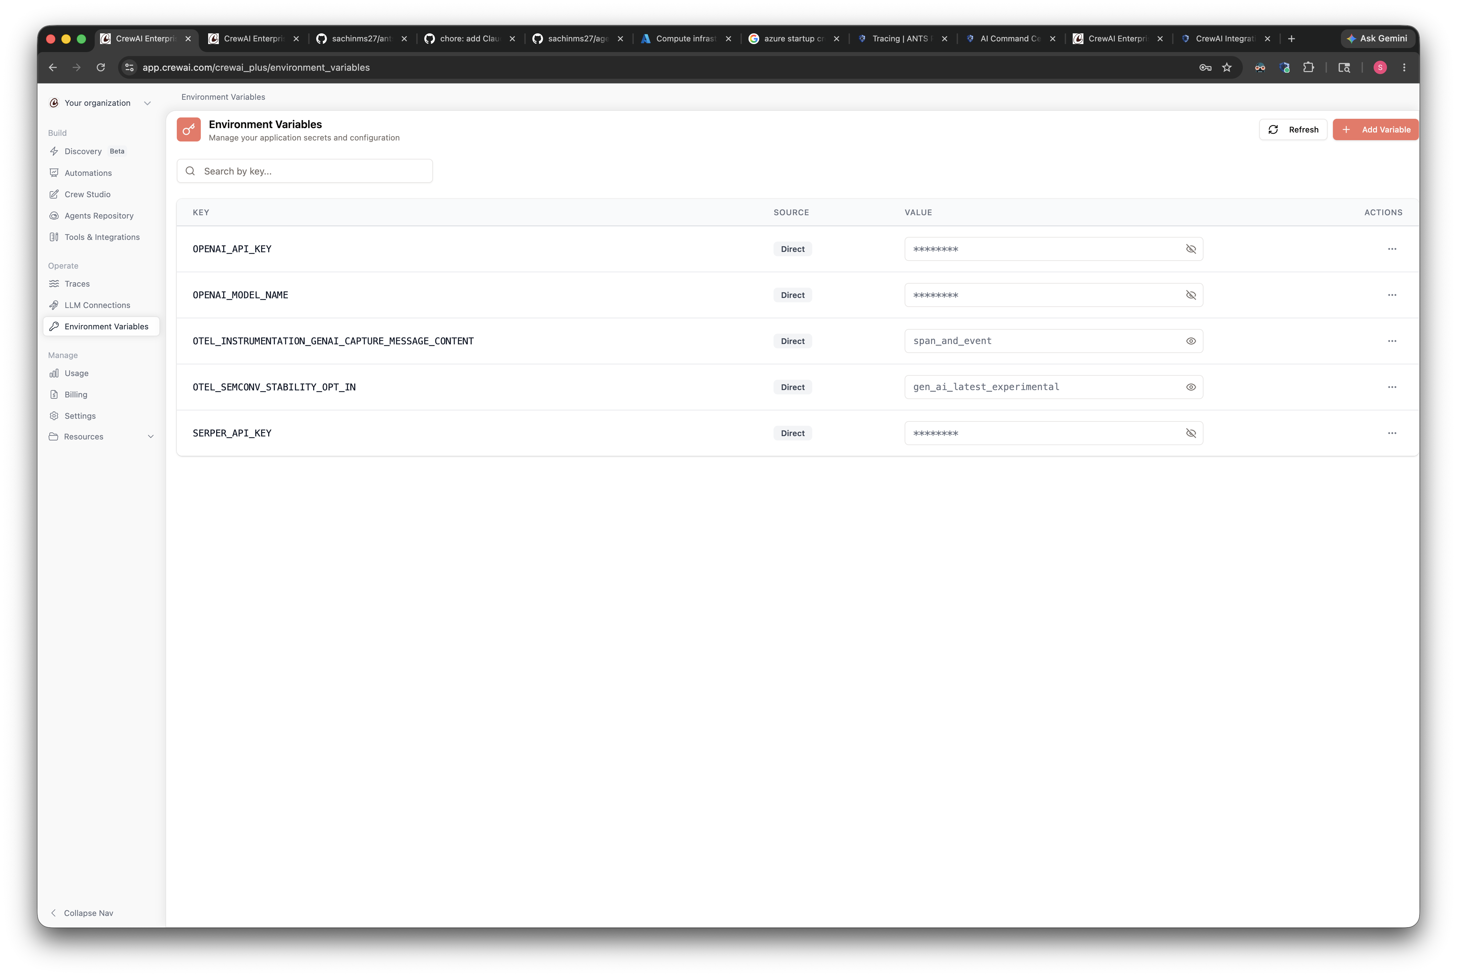Screen dimensions: 1457x977
Task: Go forward in browser history
Action: tap(77, 67)
